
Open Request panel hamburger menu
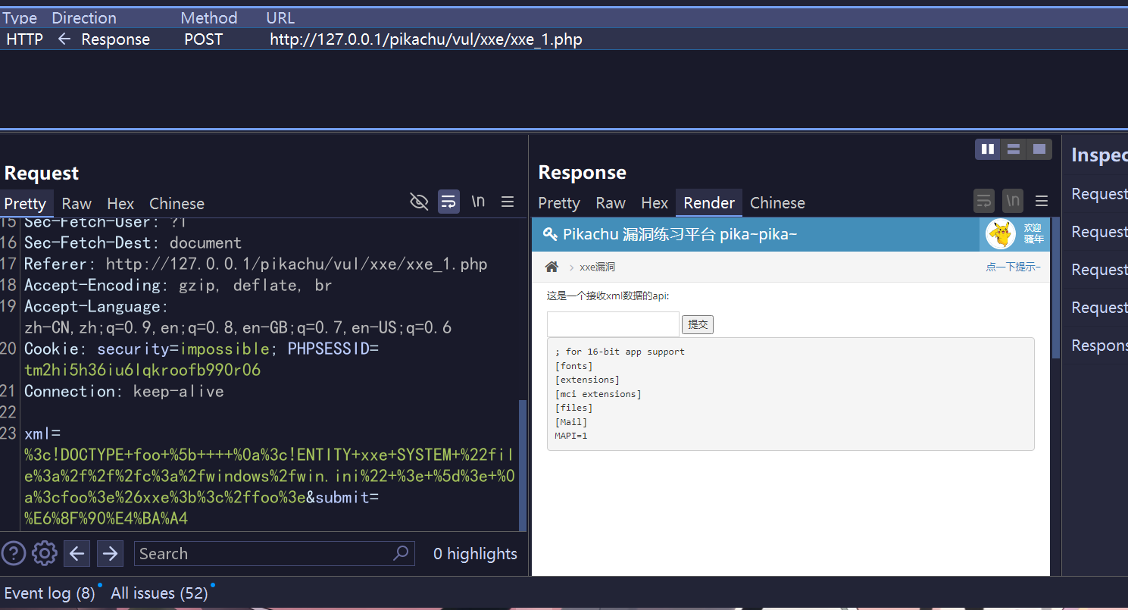point(508,202)
